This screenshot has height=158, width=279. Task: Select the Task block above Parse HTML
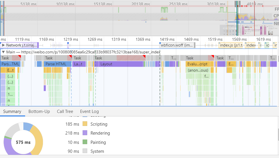pos(58,58)
